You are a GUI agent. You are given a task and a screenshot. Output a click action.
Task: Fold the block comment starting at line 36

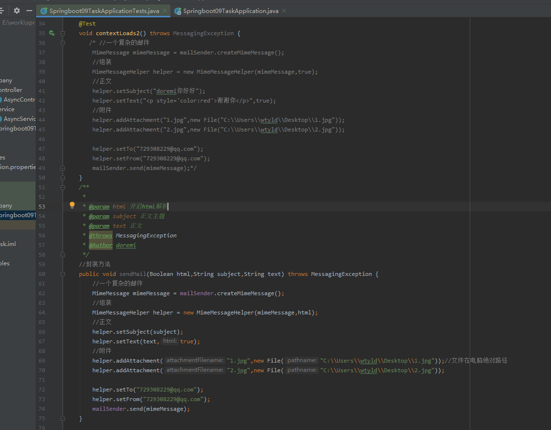[63, 43]
